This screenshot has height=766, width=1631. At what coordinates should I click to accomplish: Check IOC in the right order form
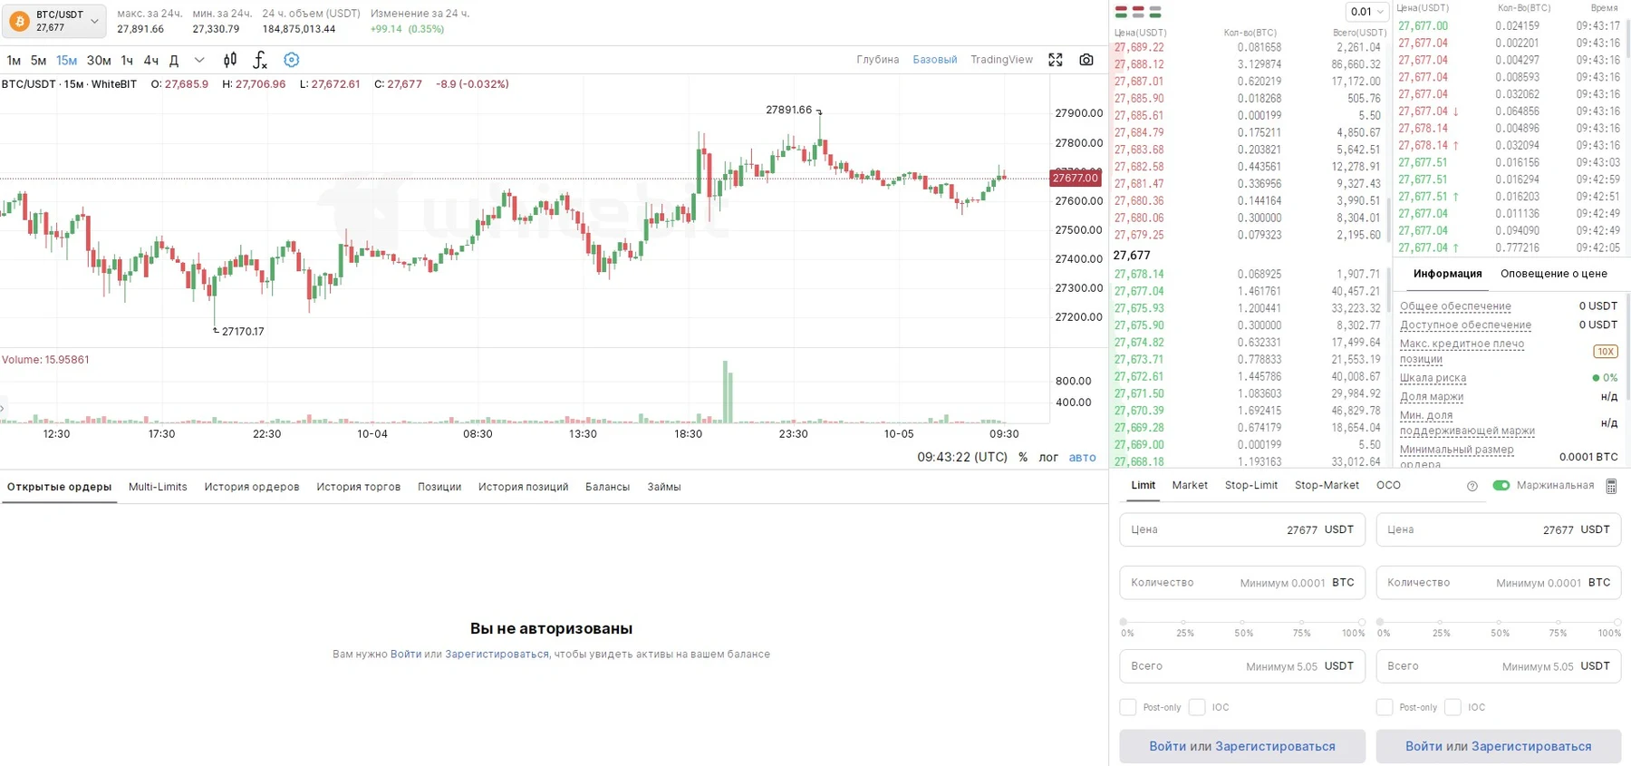[x=1453, y=707]
